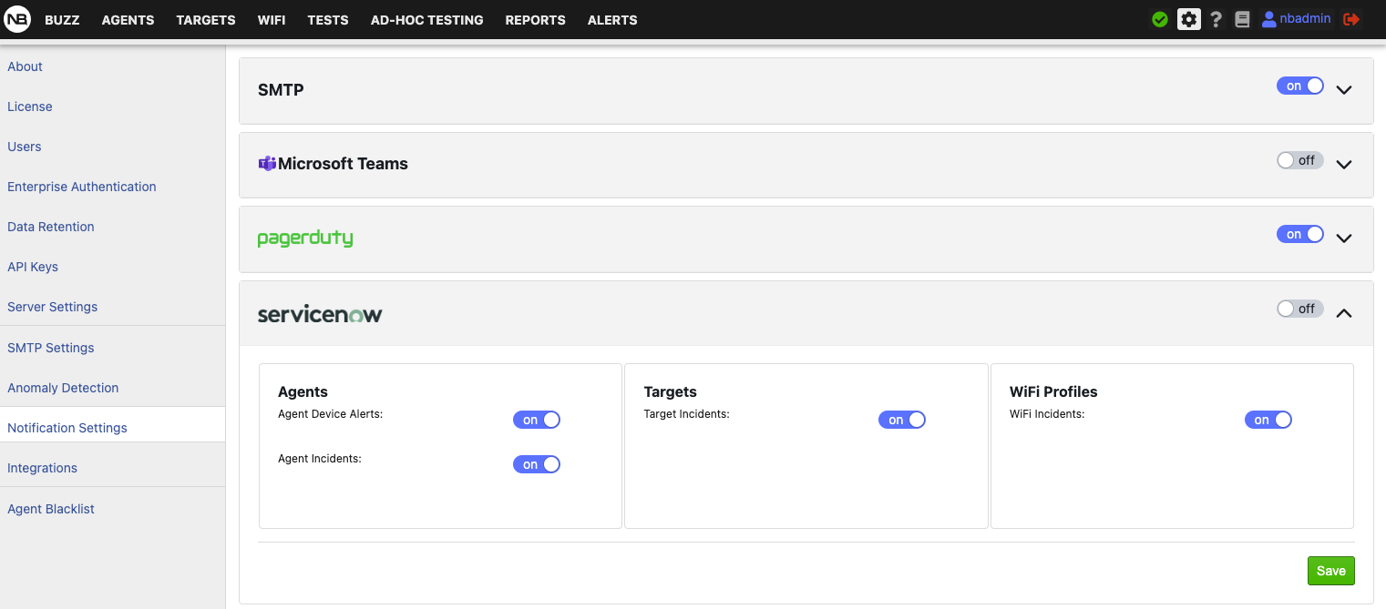This screenshot has width=1386, height=609.
Task: Open the ALERTS menu
Action: 612,20
